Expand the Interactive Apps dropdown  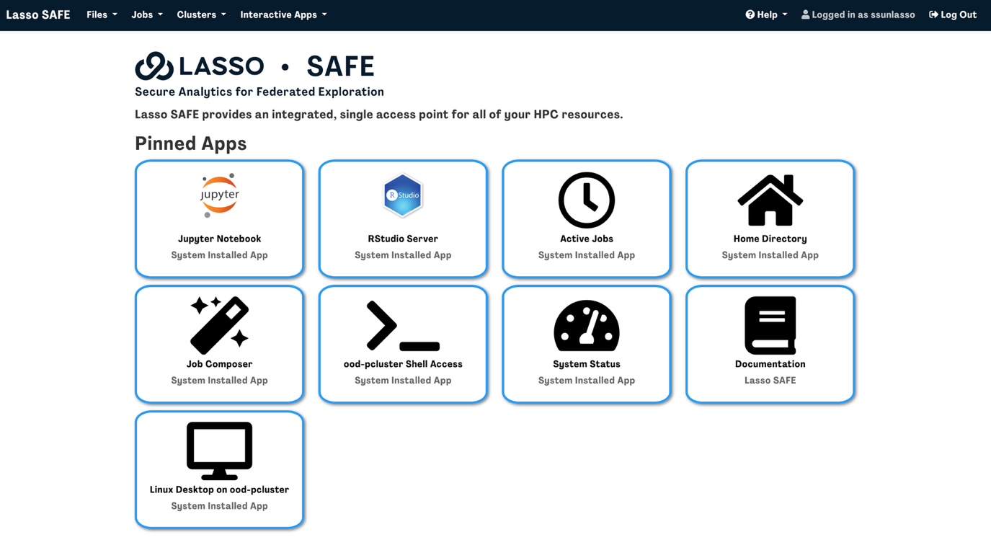point(283,14)
